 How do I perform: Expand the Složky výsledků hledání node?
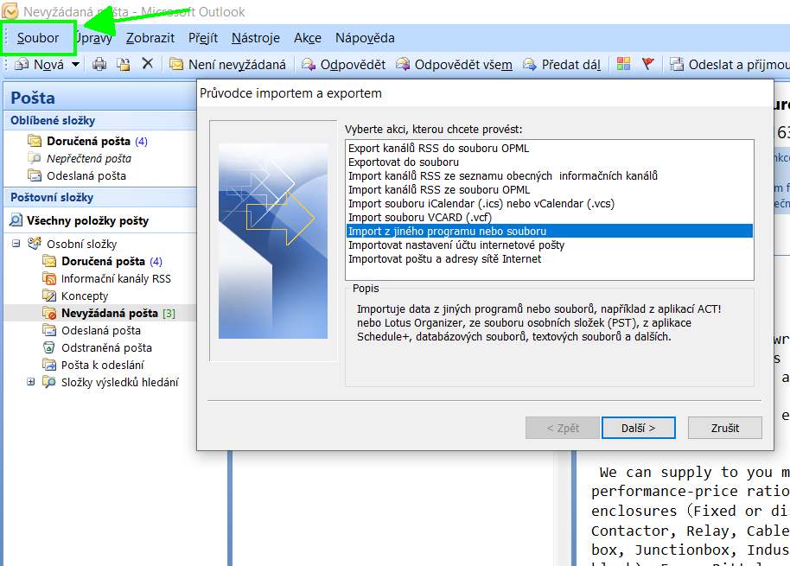(31, 382)
